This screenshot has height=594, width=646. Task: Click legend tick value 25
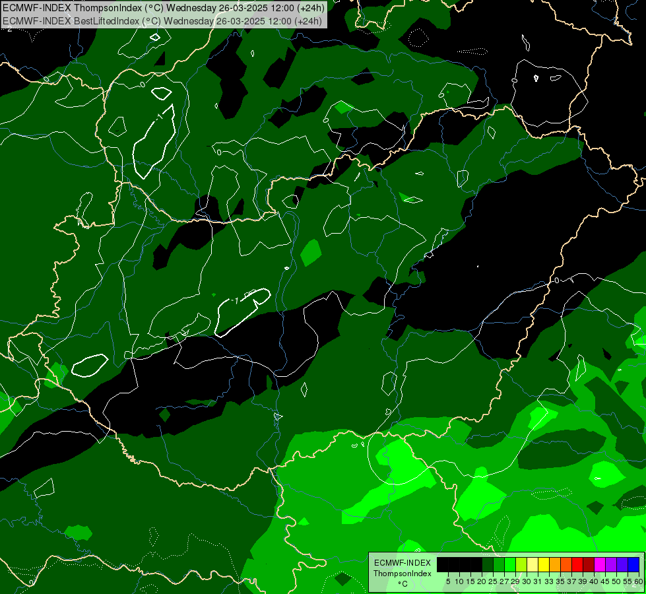(493, 581)
